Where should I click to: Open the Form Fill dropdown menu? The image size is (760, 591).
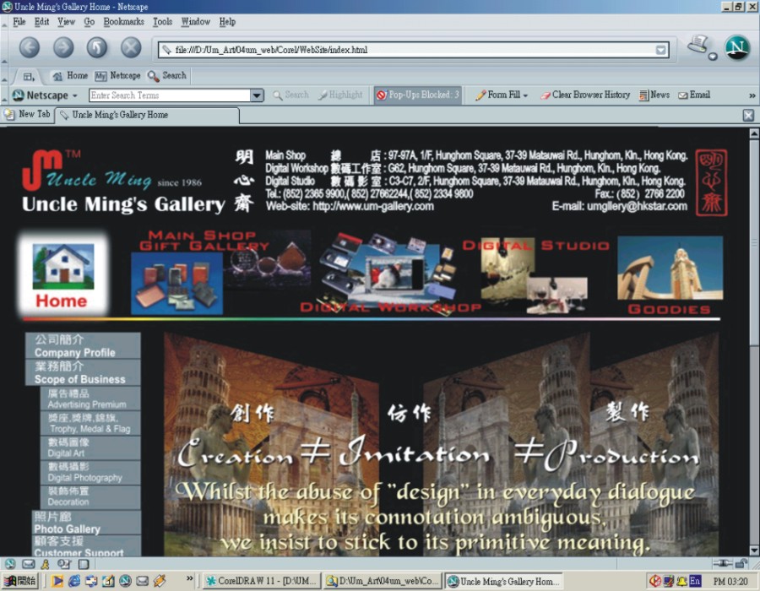tap(502, 95)
